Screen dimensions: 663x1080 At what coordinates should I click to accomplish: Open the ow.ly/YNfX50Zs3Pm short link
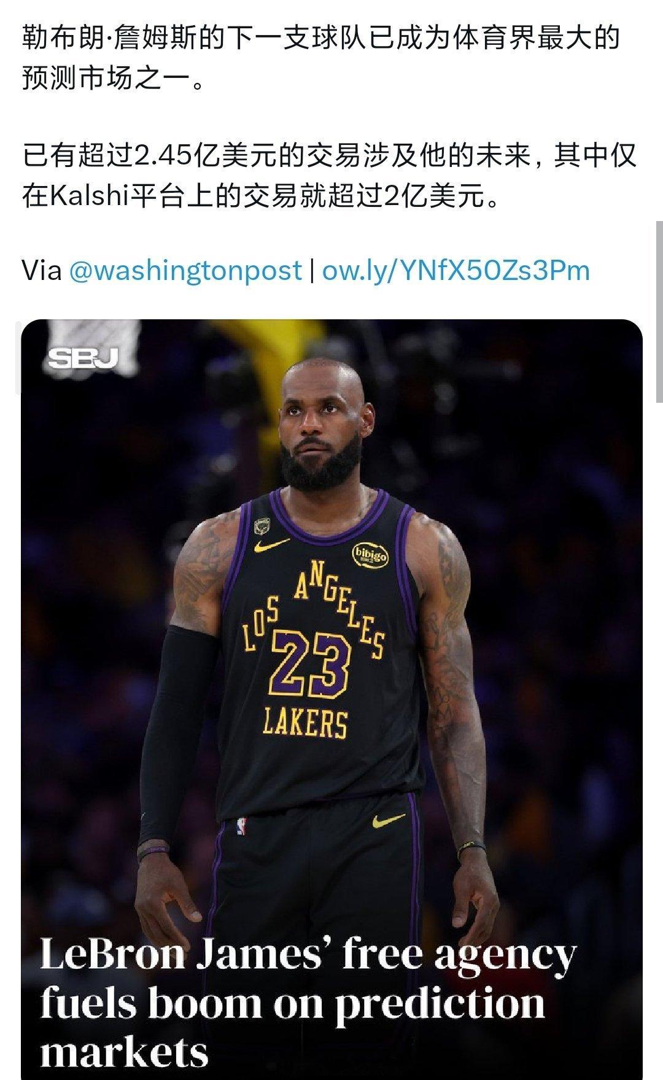[x=456, y=270]
